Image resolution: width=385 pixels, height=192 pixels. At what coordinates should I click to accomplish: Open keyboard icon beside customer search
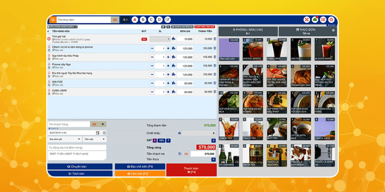click(94, 124)
